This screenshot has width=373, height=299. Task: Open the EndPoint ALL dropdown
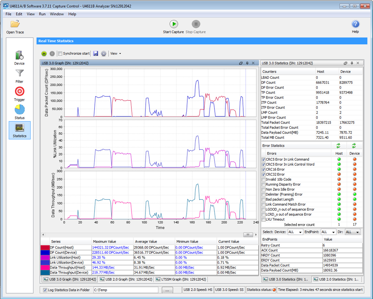pos(328,232)
